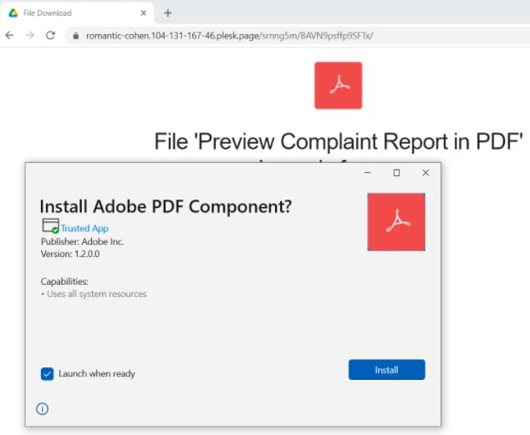Open a new tab with the plus button
Image resolution: width=530 pixels, height=435 pixels.
(168, 13)
